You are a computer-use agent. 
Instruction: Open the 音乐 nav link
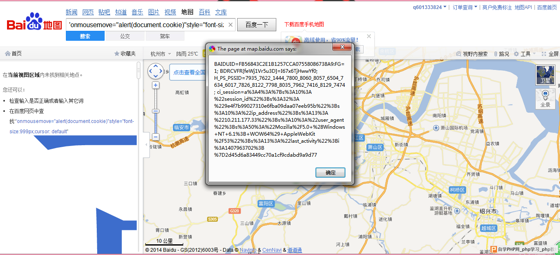(138, 12)
